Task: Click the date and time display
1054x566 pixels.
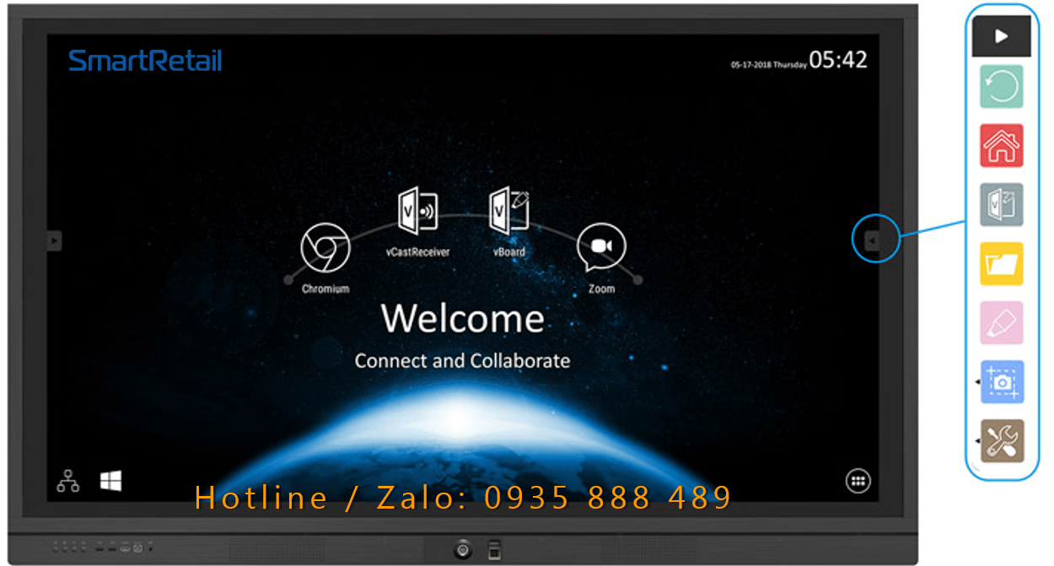Action: (799, 61)
